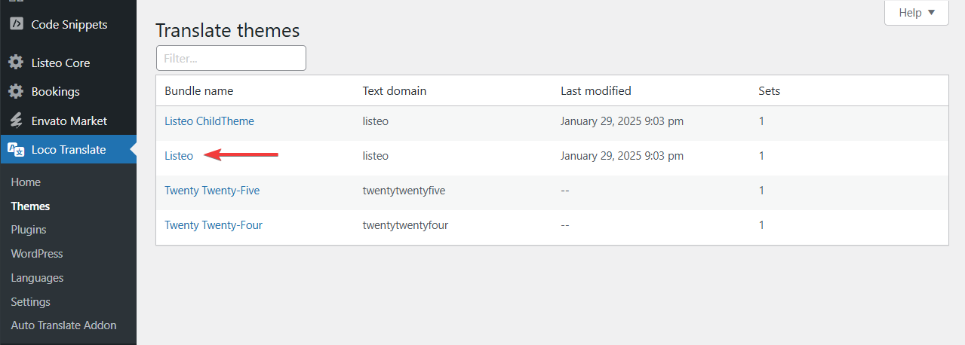Open Auto Translate Addon submenu
The image size is (965, 345).
coord(63,325)
